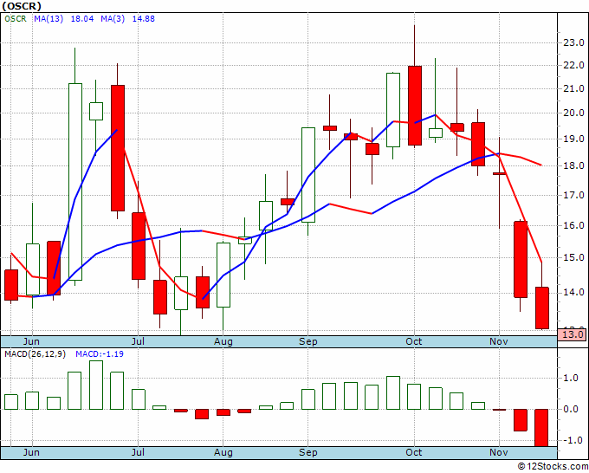Click the 21.0 price axis label
This screenshot has width=589, height=473.
point(573,88)
